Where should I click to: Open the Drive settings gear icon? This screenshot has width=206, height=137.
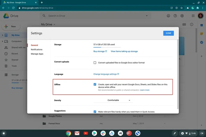tap(182, 16)
